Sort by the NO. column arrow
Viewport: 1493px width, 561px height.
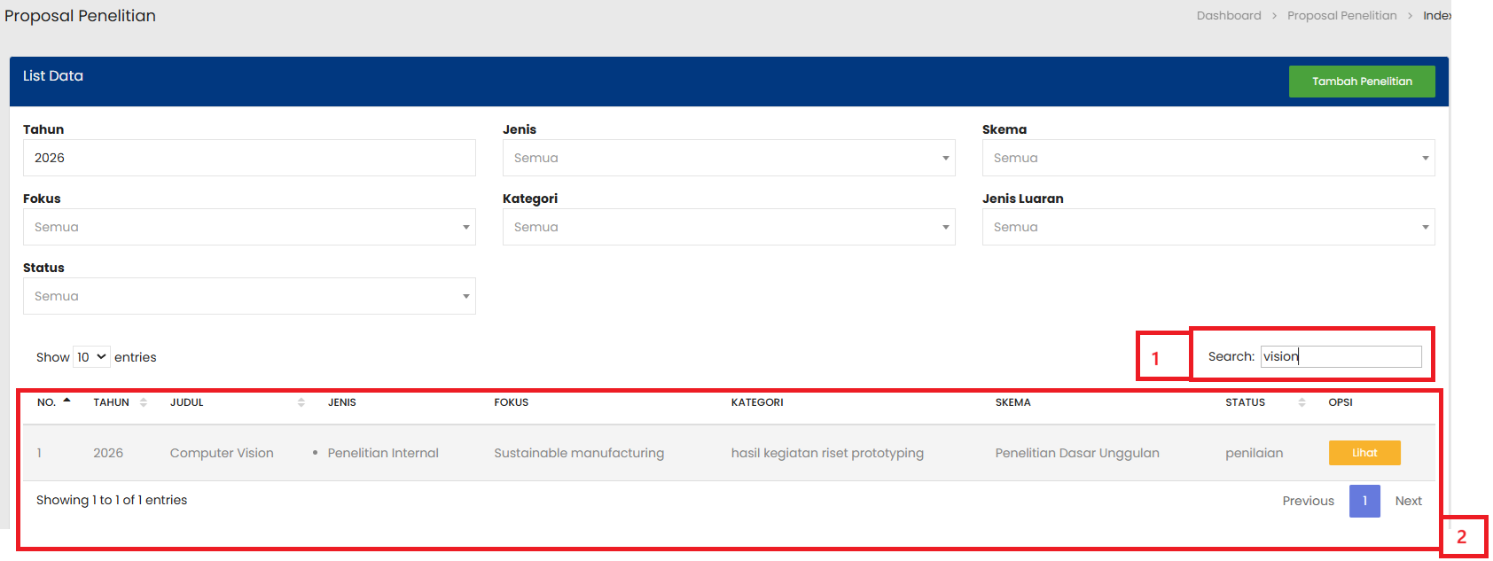click(x=66, y=401)
